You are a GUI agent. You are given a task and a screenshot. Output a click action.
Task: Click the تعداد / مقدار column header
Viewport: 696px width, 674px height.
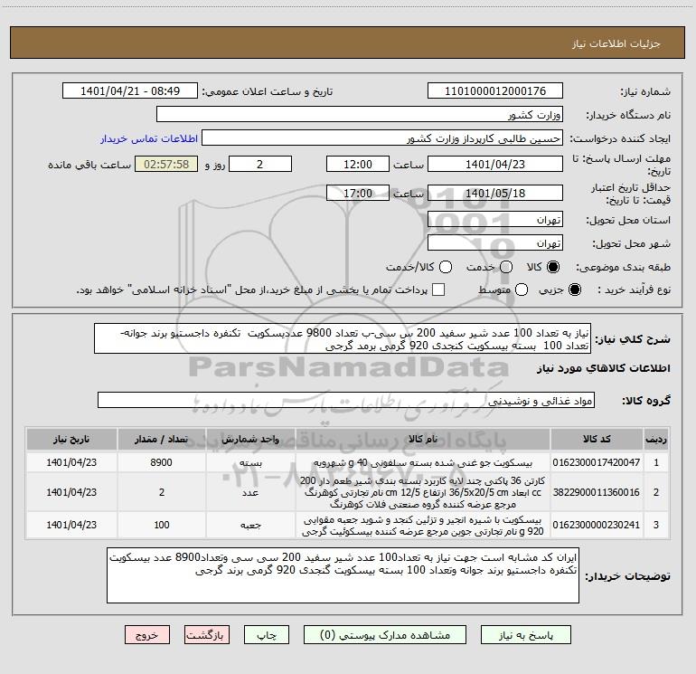(x=161, y=439)
